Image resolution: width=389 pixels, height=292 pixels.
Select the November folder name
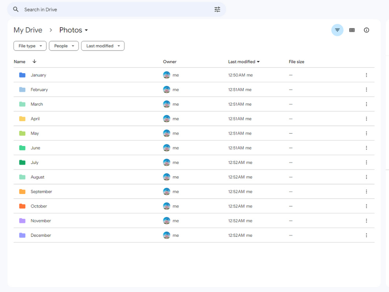pyautogui.click(x=41, y=221)
